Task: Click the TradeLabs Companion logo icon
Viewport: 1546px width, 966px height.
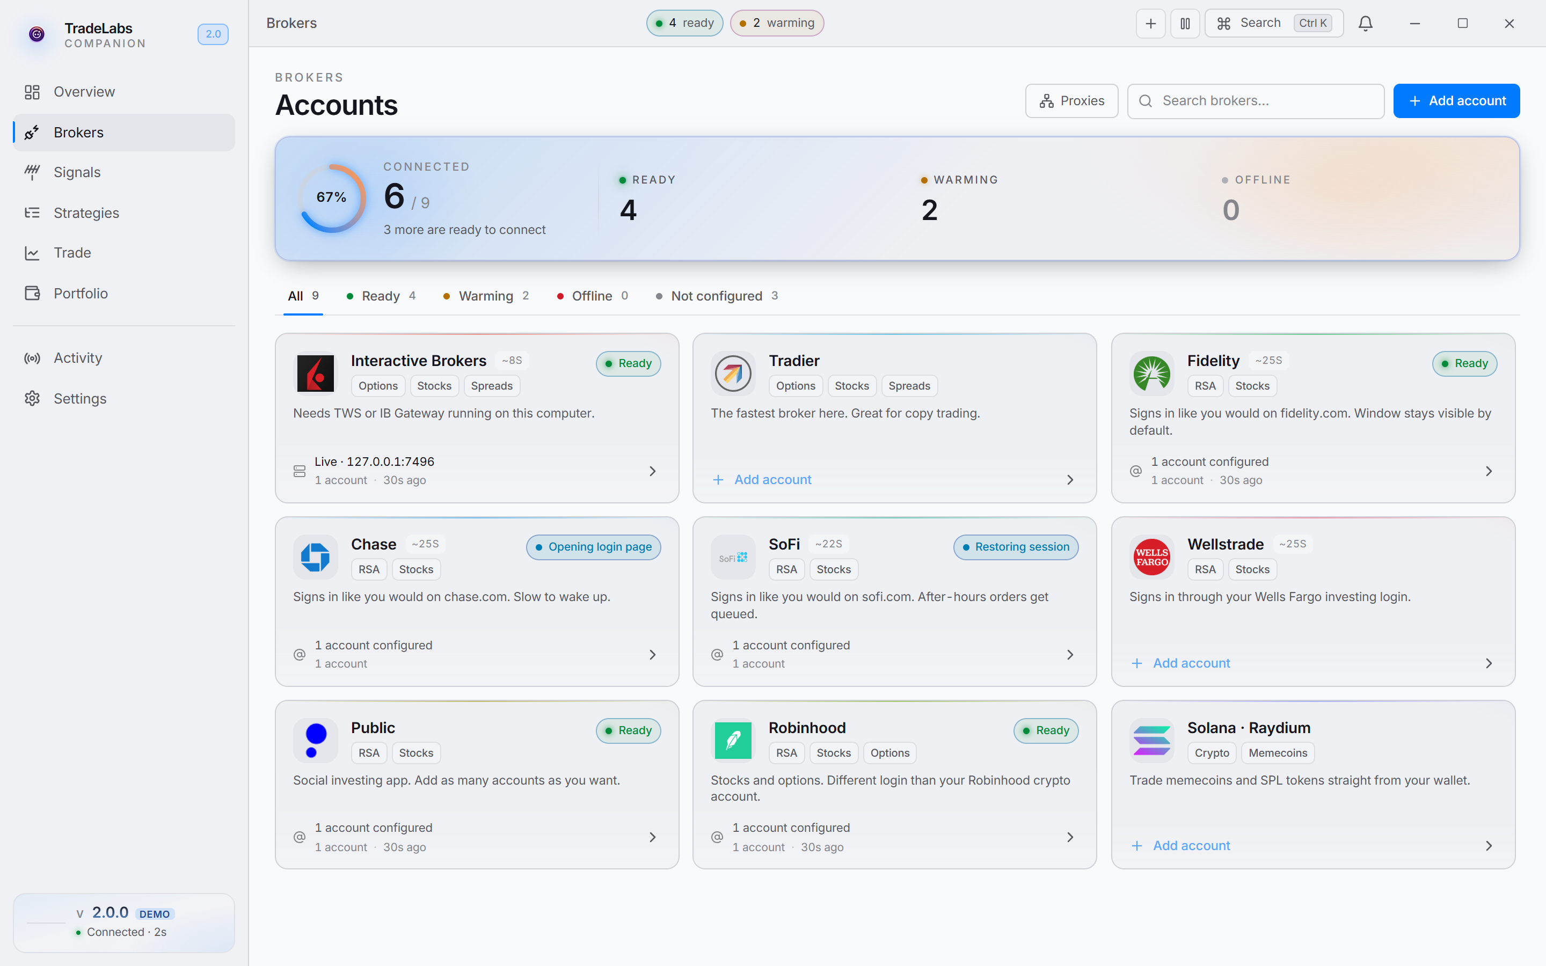Action: [x=37, y=34]
